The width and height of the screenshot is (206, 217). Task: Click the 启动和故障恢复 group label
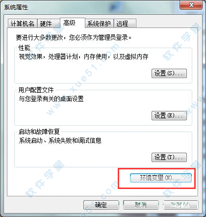point(39,132)
